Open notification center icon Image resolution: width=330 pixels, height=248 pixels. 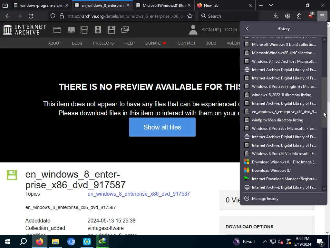coord(320,242)
